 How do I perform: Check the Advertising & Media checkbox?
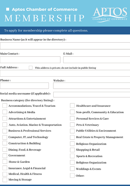tap(5, 112)
